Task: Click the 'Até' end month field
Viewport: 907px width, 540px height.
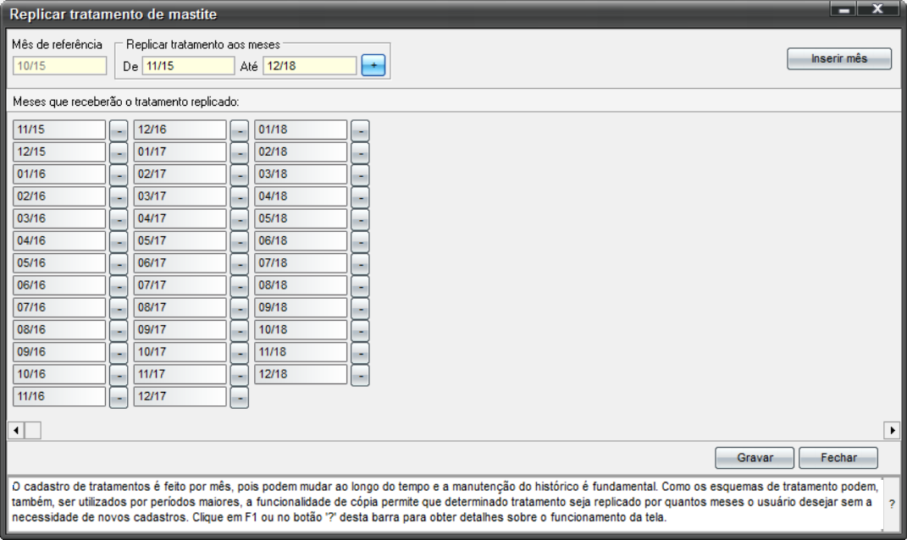Action: pyautogui.click(x=309, y=66)
